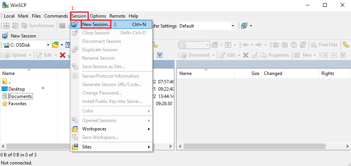Open the Sites submenu
Viewport: 351px width, 166px height.
tap(111, 147)
